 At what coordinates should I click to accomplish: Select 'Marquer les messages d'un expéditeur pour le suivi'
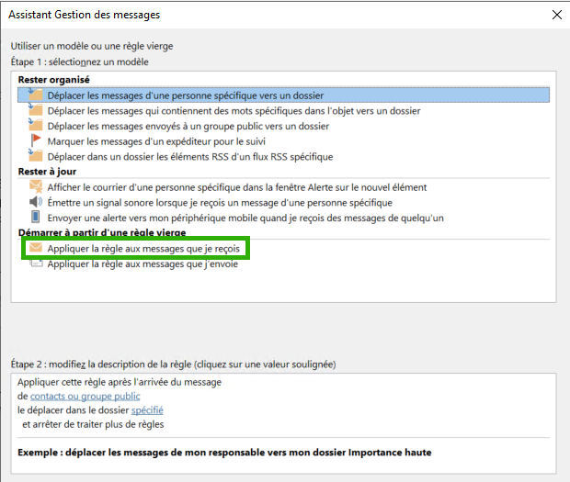(156, 141)
